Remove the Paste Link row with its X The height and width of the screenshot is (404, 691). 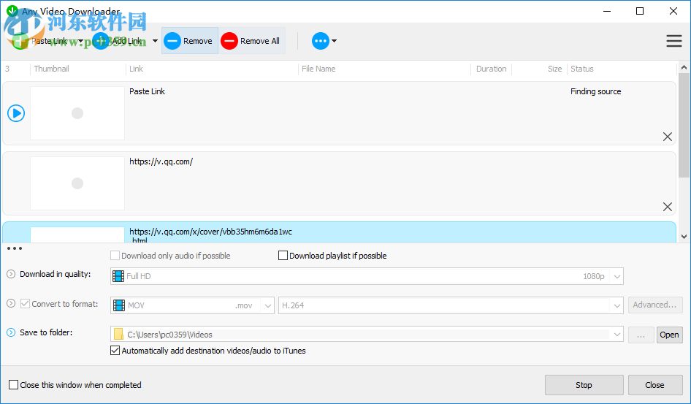pyautogui.click(x=667, y=137)
